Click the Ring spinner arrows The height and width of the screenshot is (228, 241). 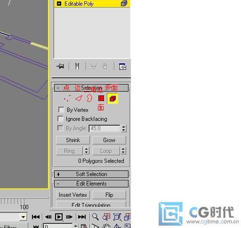pyautogui.click(x=87, y=151)
